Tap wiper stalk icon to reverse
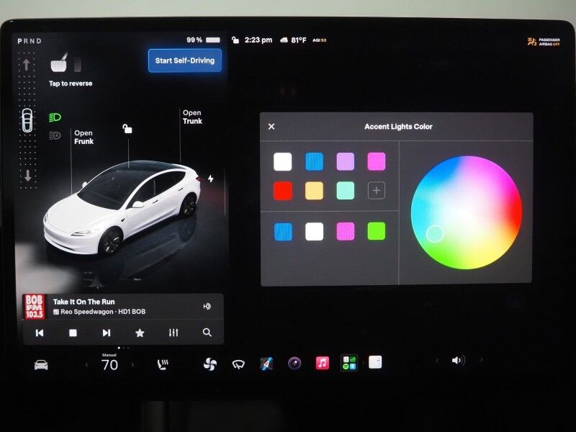The image size is (576, 432). pyautogui.click(x=59, y=63)
